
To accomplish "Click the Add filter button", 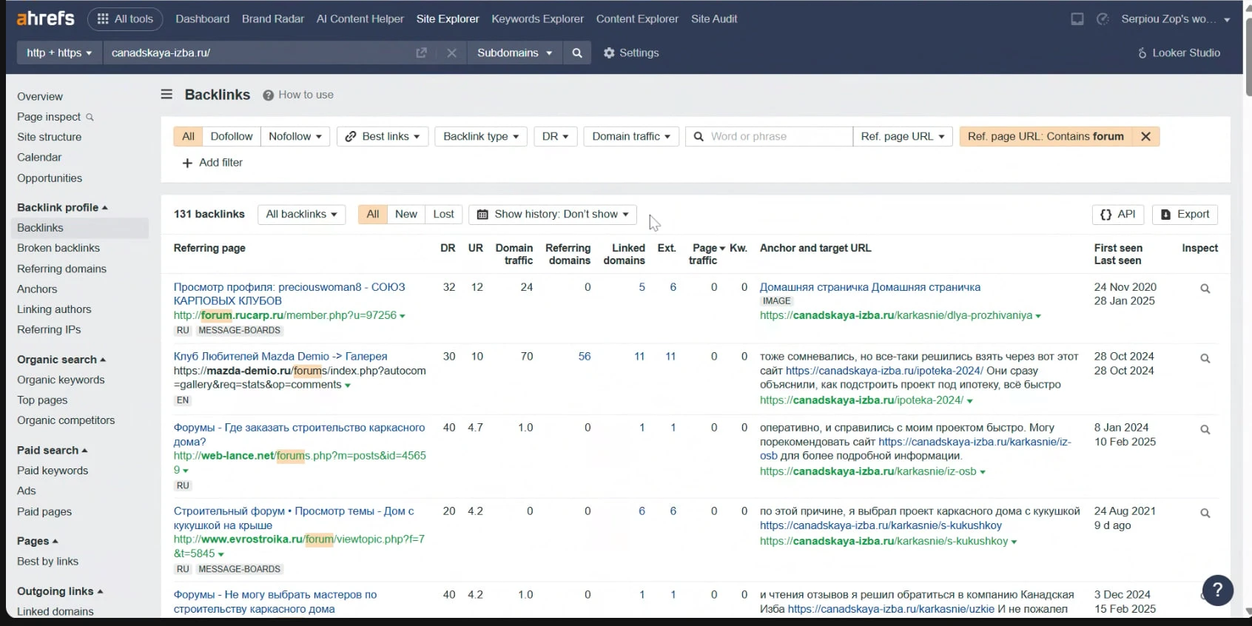I will [212, 163].
